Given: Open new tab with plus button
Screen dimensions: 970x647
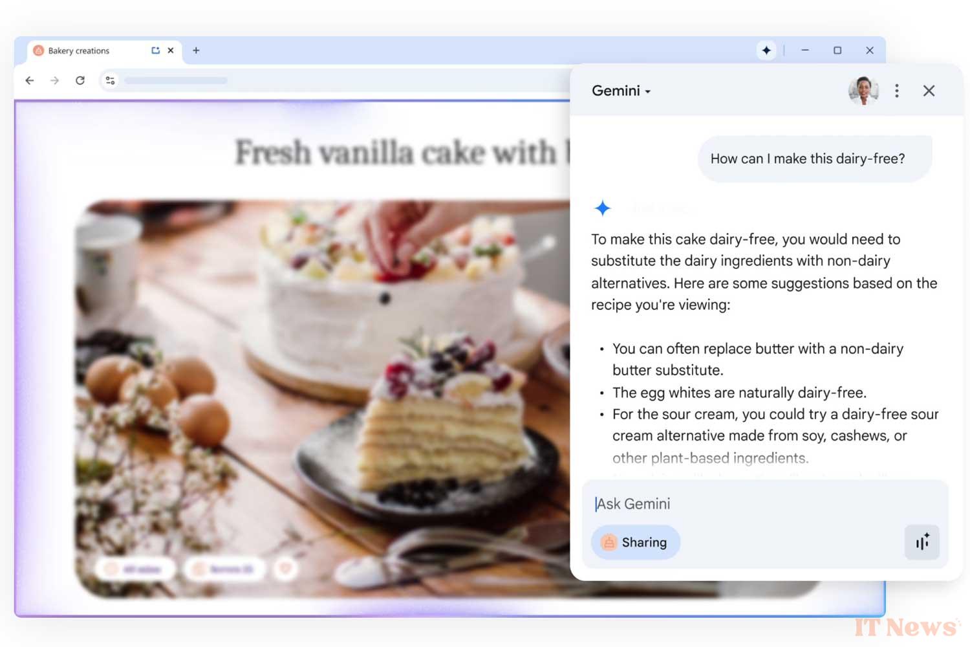Looking at the screenshot, I should [x=196, y=50].
